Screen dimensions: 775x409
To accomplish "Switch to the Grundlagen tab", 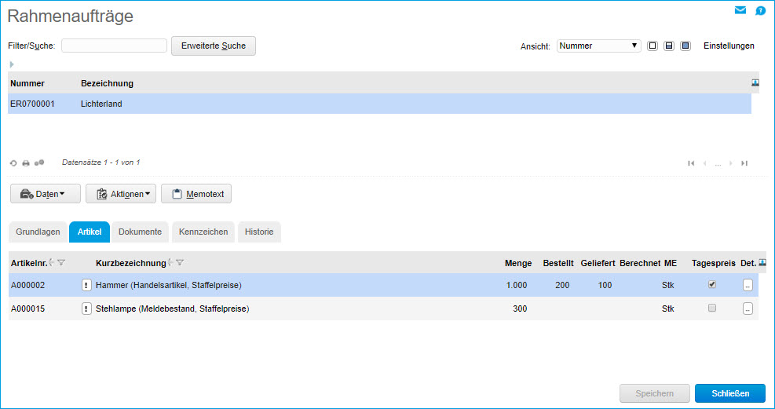I will pyautogui.click(x=38, y=232).
